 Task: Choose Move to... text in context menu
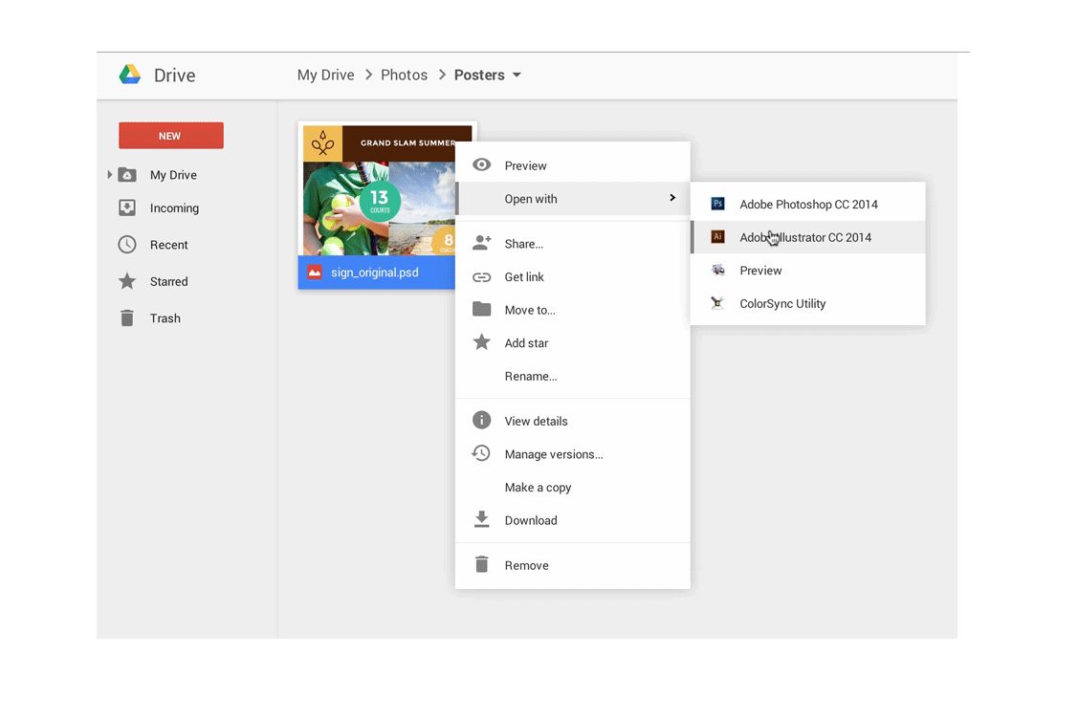coord(530,310)
